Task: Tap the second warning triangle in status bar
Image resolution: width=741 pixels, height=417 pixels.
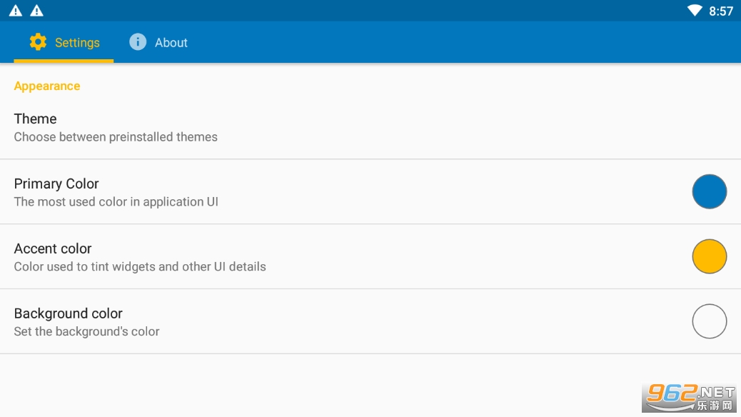Action: [37, 11]
